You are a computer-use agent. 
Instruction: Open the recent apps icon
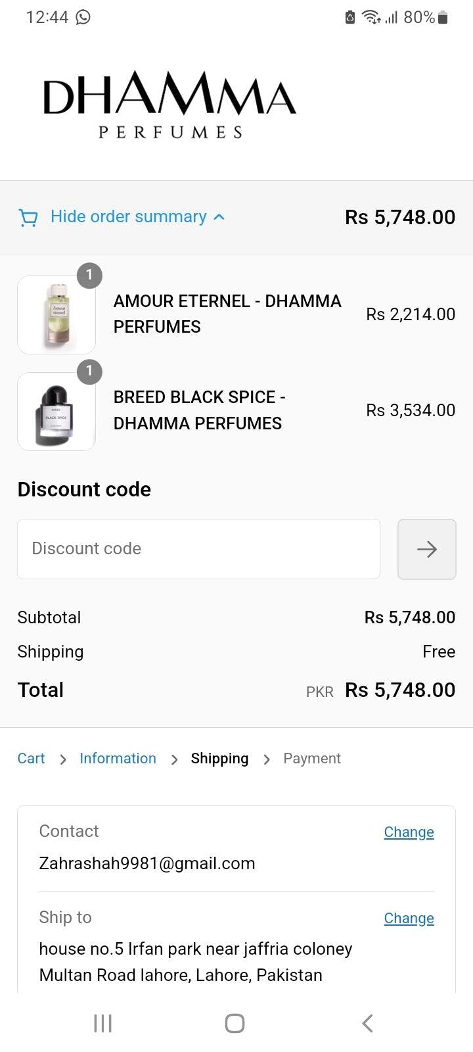point(103,1023)
